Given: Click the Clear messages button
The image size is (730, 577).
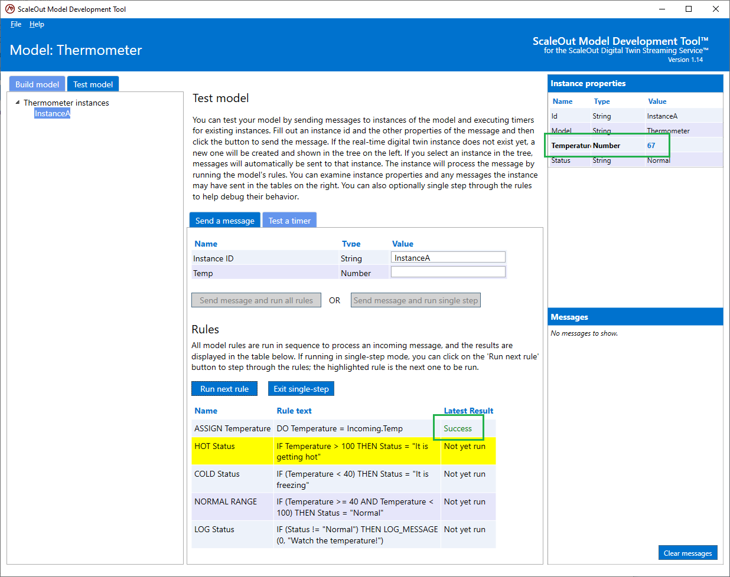Looking at the screenshot, I should (687, 553).
